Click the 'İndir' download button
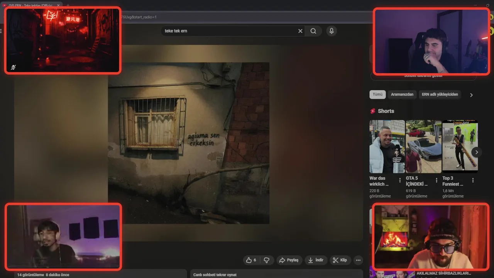This screenshot has height=278, width=494. point(316,260)
